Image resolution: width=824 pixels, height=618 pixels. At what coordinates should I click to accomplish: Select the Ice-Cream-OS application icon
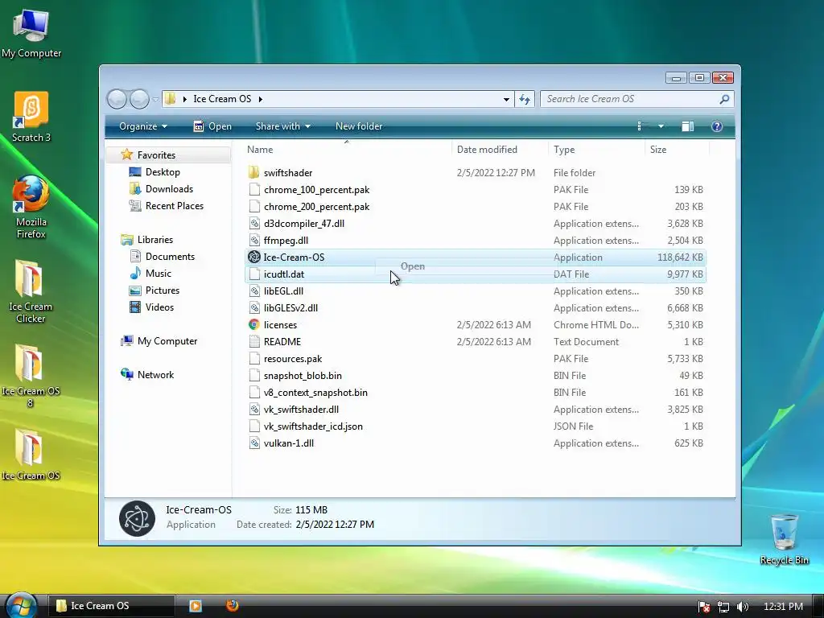coord(253,257)
